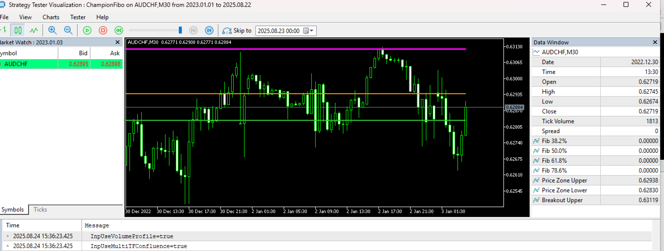
Task: Click the Skip to date field 2025.08.23
Action: click(279, 31)
